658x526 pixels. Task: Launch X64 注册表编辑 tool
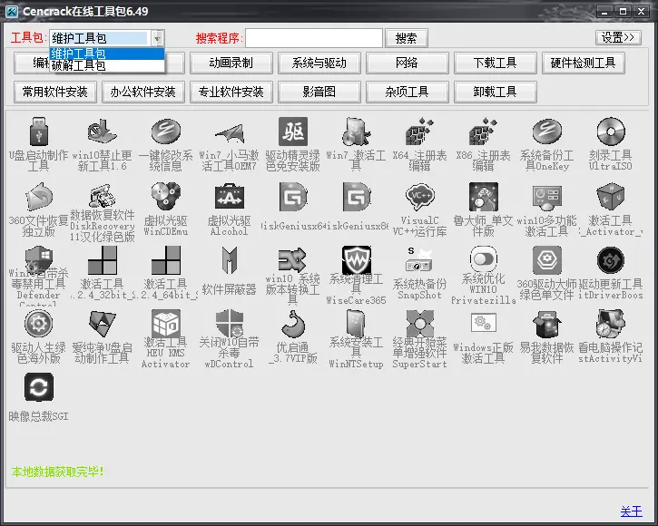pos(419,132)
